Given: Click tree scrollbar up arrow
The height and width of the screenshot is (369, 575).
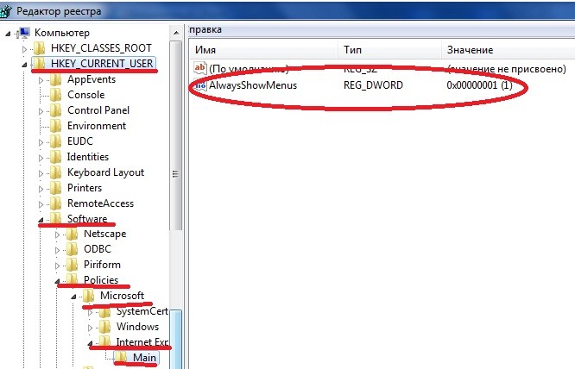Looking at the screenshot, I should 176,33.
